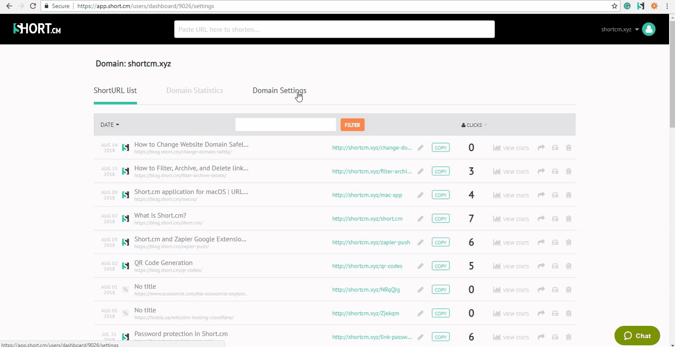Archive the Zjekqm short link

(555, 314)
